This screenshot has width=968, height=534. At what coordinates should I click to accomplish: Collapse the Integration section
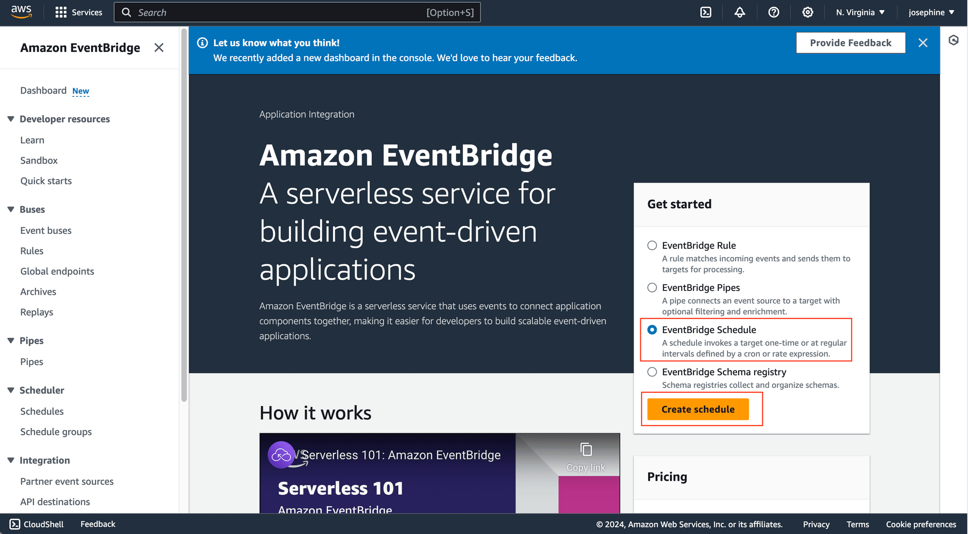click(11, 460)
